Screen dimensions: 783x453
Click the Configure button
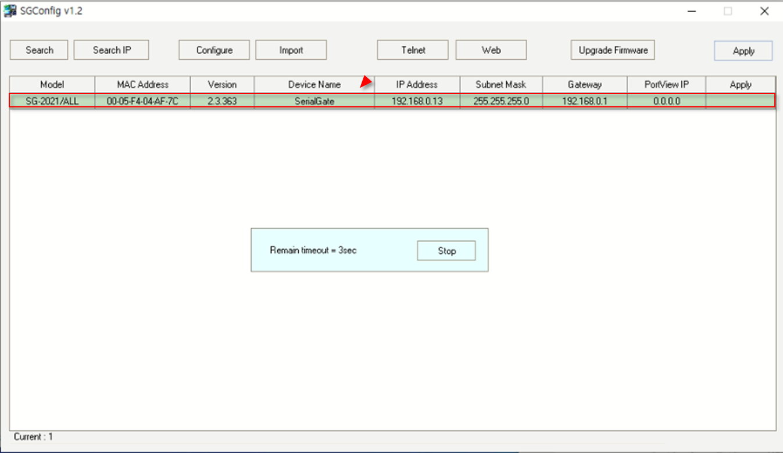click(214, 50)
